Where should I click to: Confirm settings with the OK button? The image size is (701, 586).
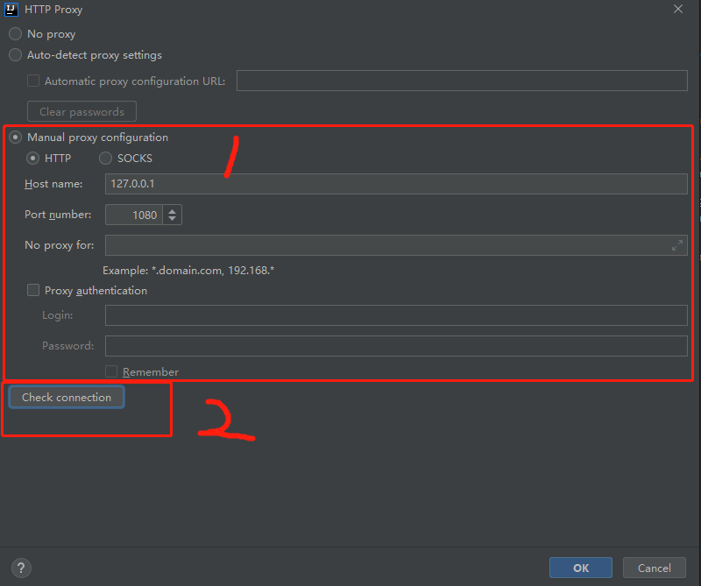coord(580,568)
